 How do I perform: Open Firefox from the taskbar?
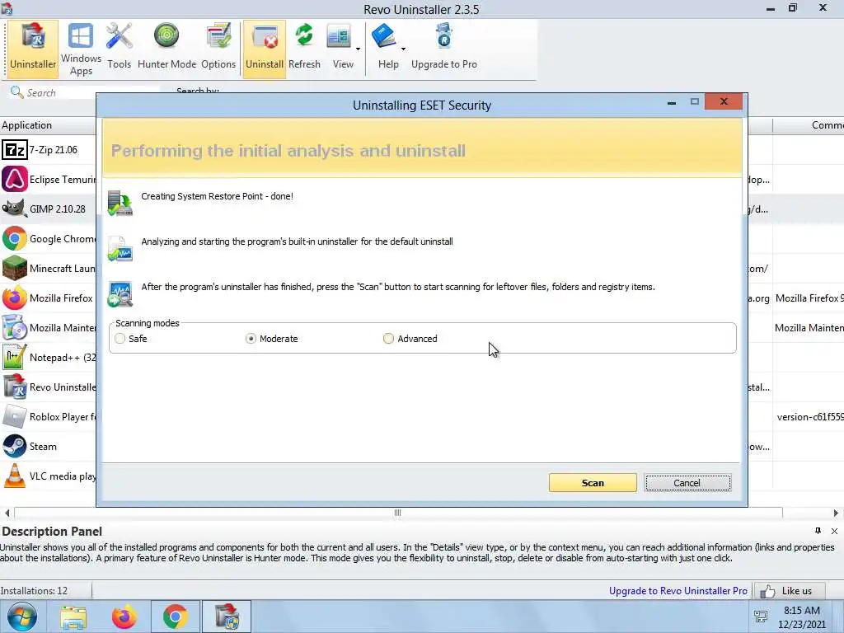tap(124, 617)
